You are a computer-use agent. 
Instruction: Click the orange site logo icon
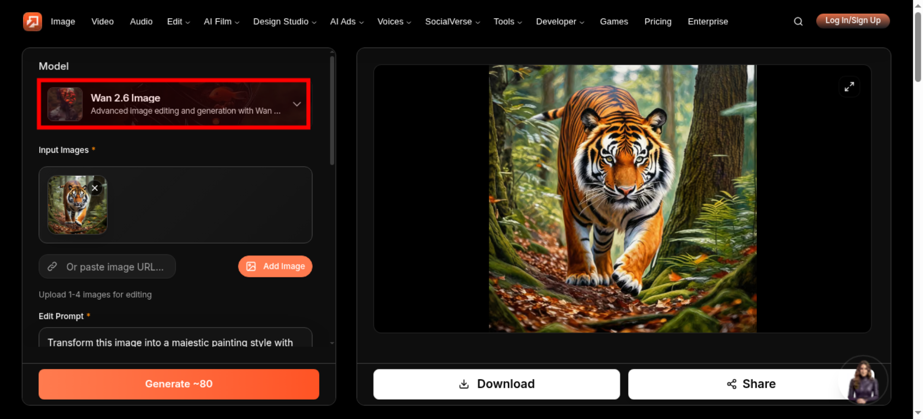(x=32, y=21)
